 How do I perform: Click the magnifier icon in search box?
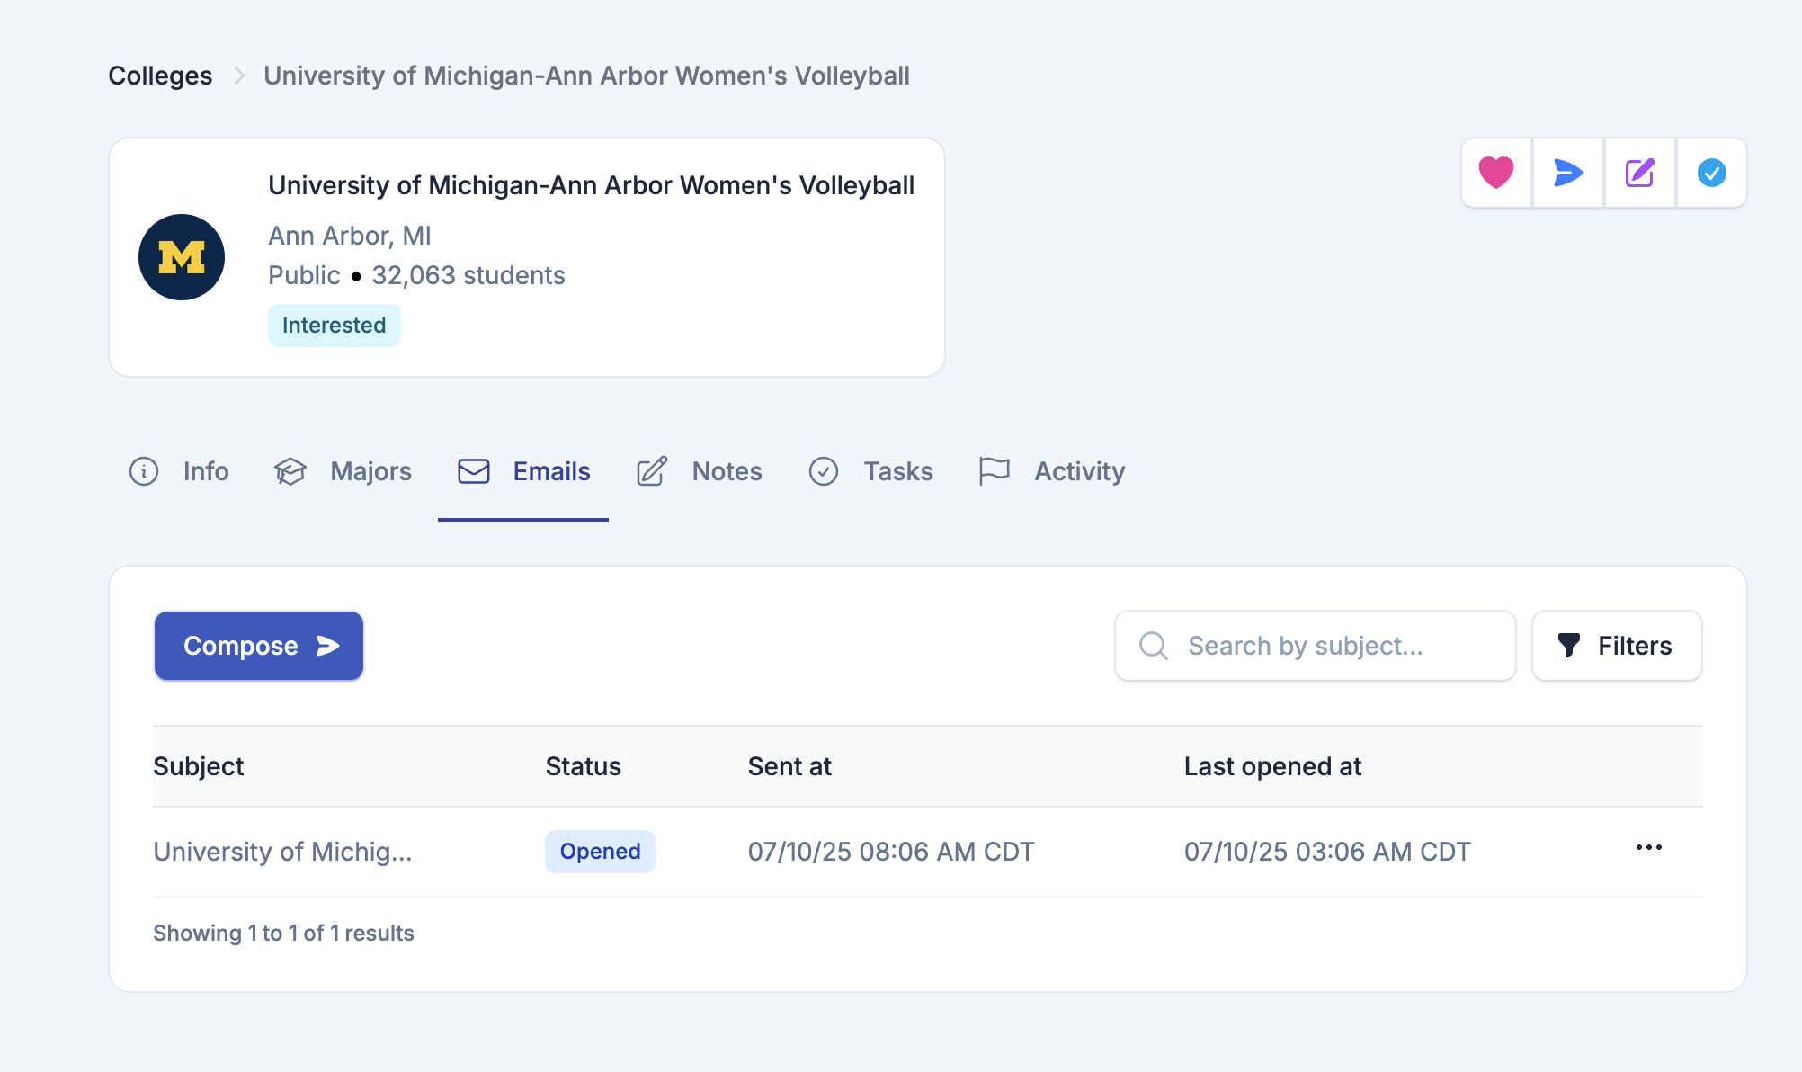1154,646
